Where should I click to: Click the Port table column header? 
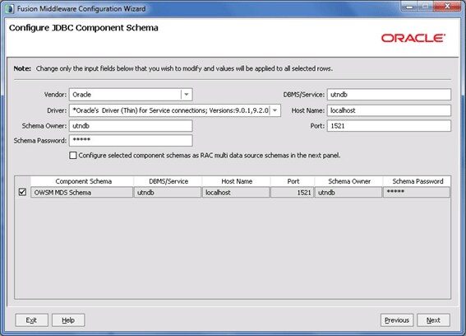click(293, 181)
